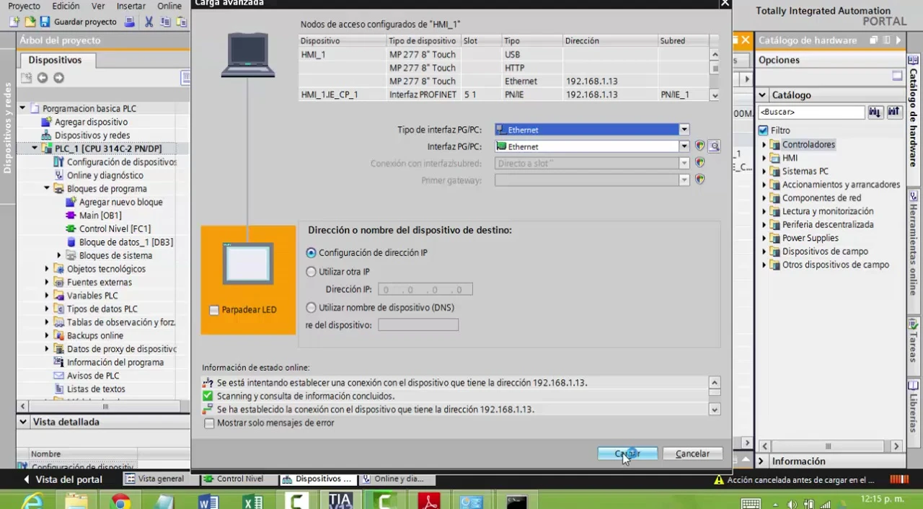Screen dimensions: 923x509
Task: Click the search network magnifier icon beside Interfaz PG/PC
Action: point(714,146)
